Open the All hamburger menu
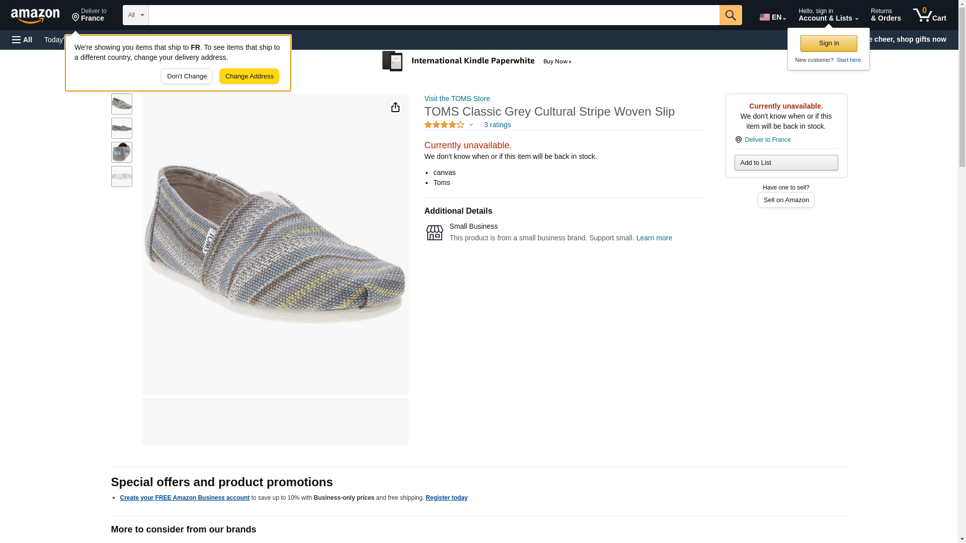 coord(22,40)
